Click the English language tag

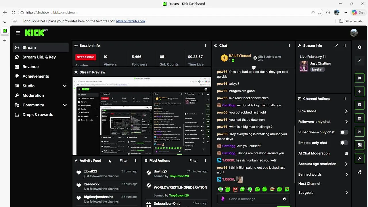pyautogui.click(x=317, y=69)
